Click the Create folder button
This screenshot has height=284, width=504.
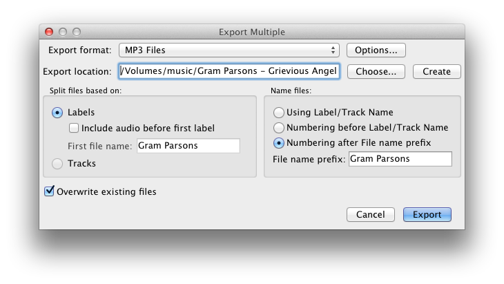[437, 71]
